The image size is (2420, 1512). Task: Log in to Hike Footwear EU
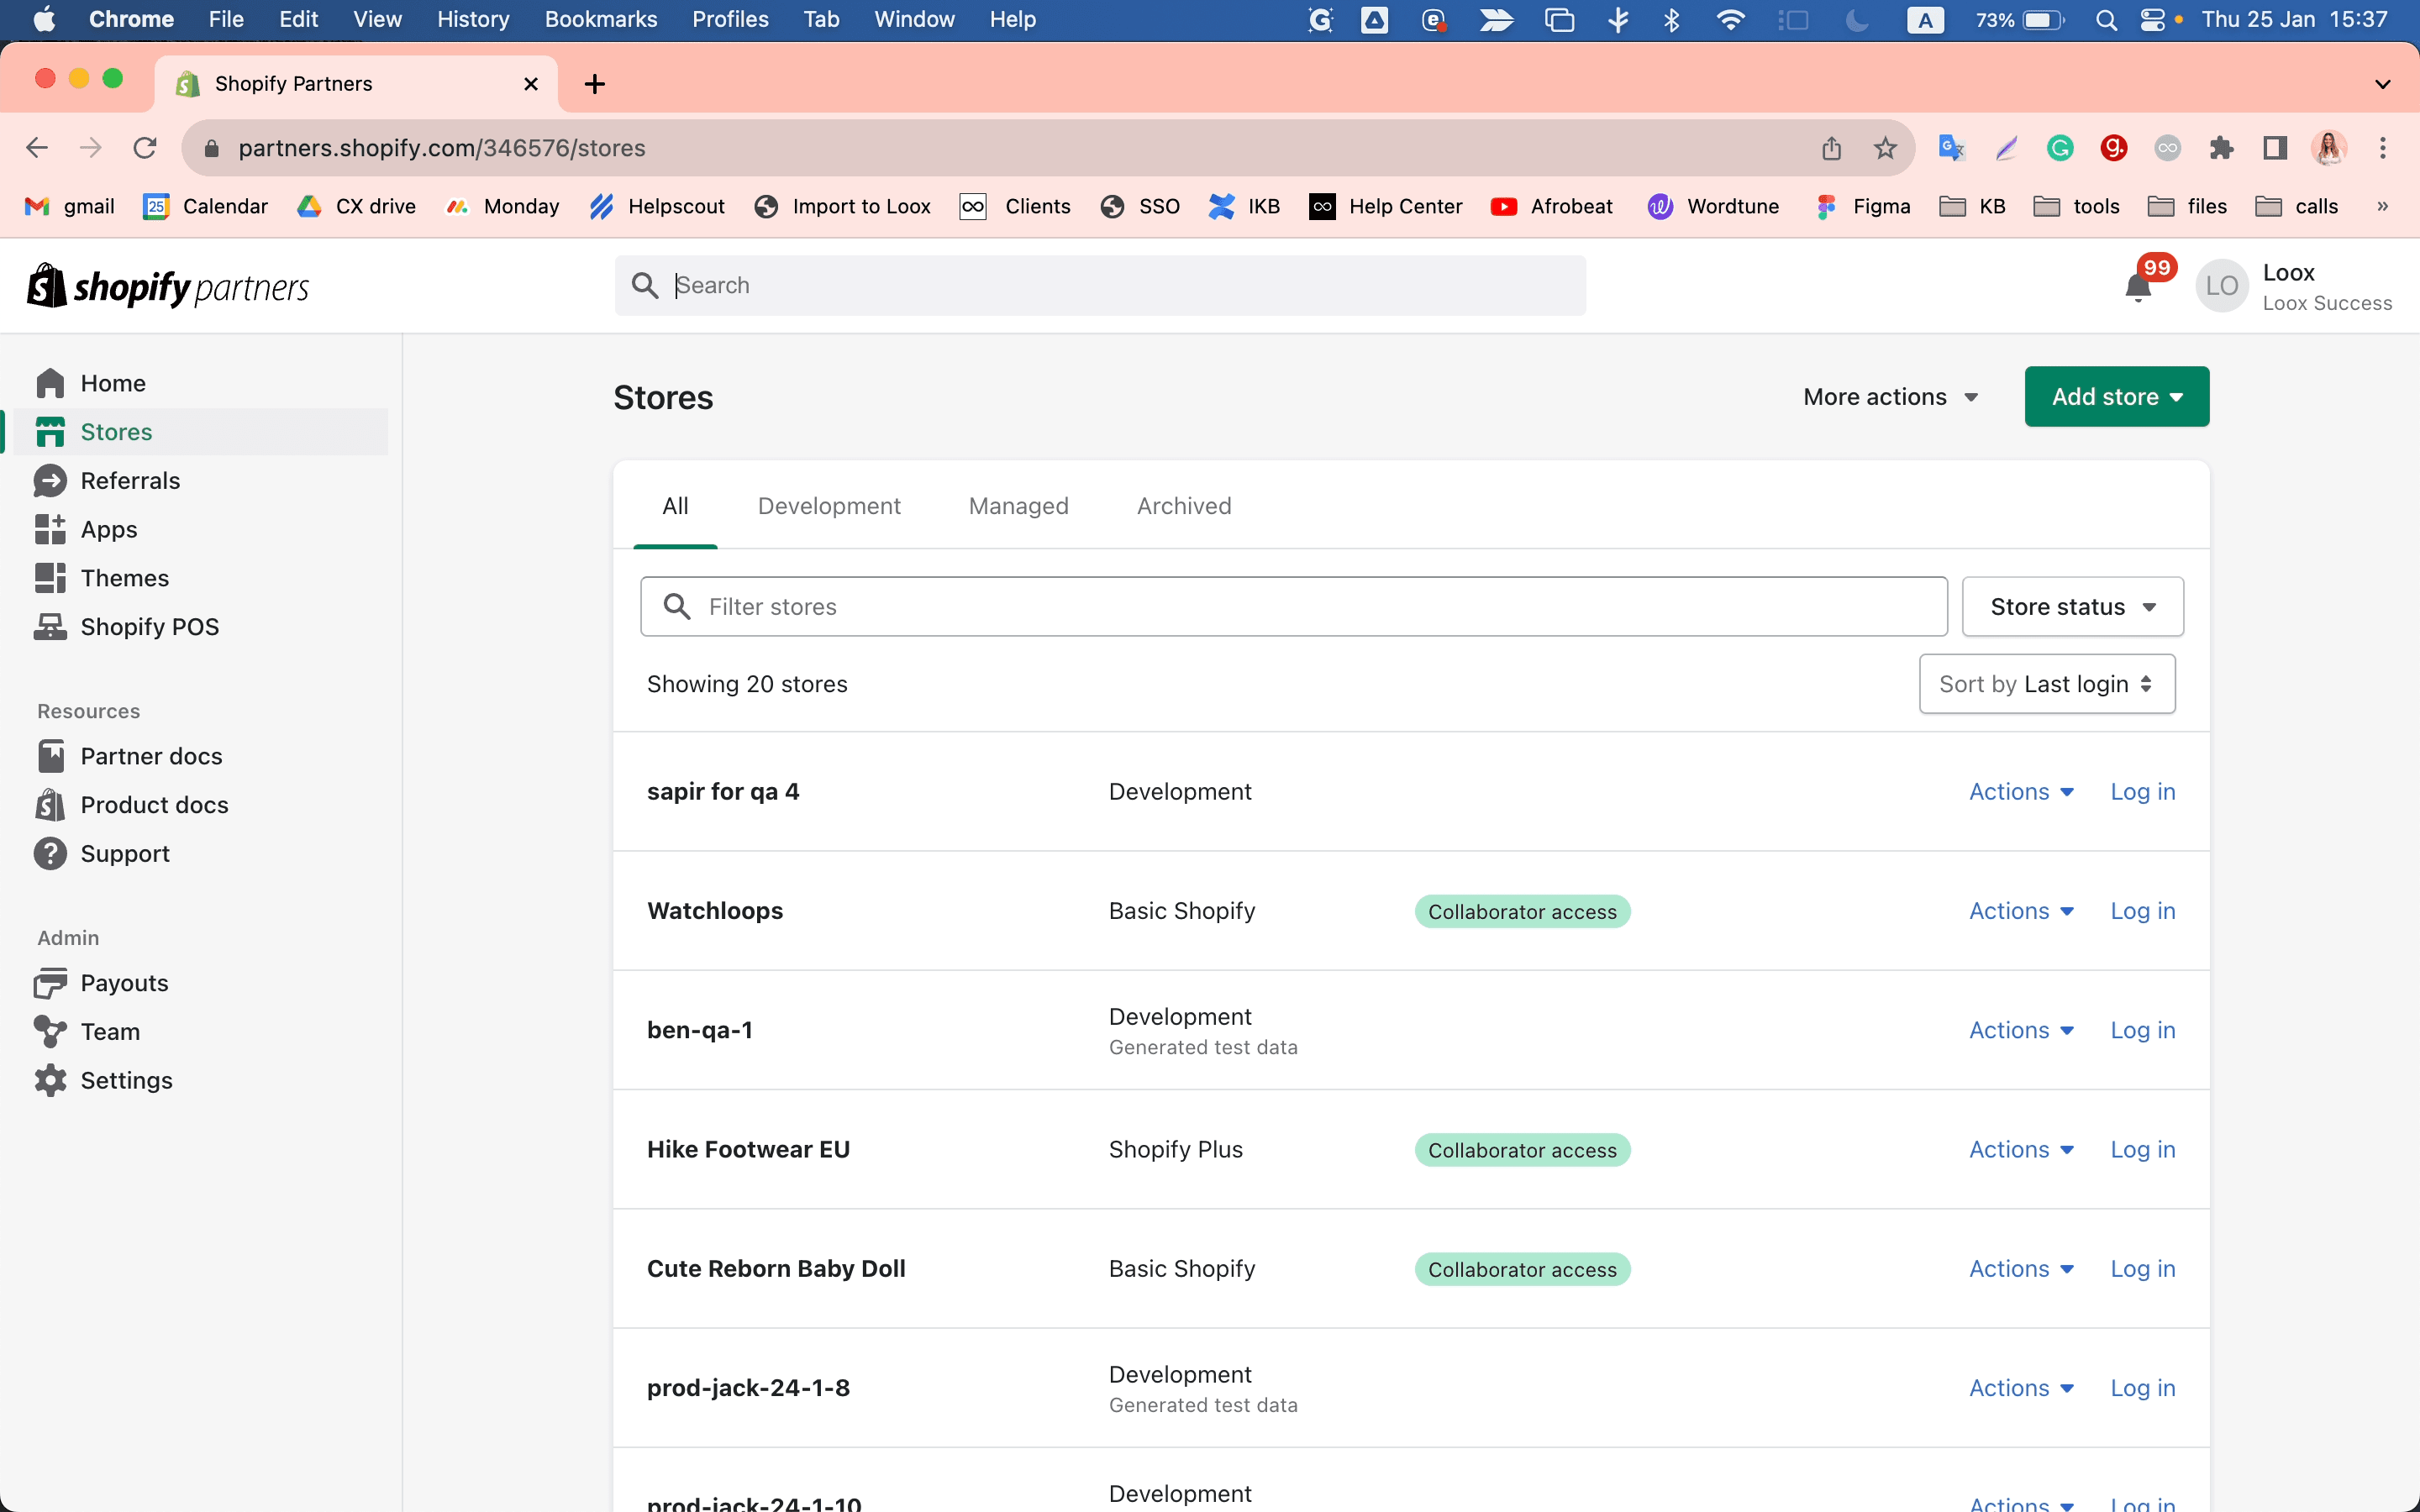point(2142,1150)
